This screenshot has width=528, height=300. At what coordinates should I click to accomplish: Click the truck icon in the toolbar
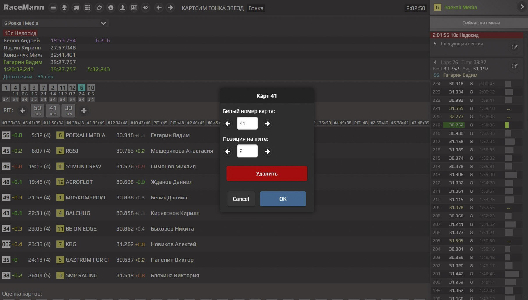point(76,8)
